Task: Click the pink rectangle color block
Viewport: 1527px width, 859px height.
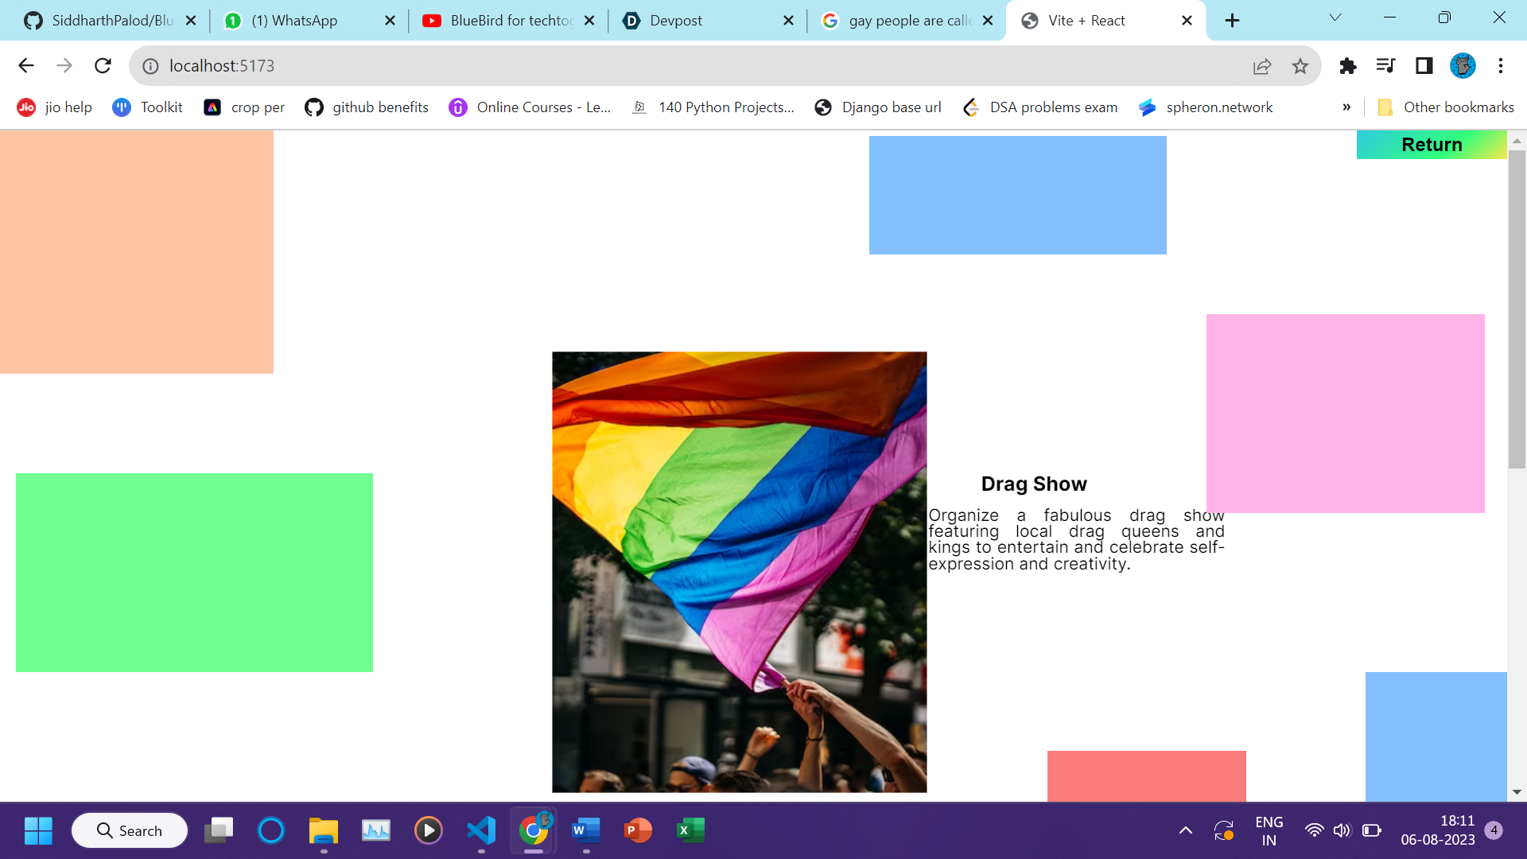Action: tap(1345, 412)
